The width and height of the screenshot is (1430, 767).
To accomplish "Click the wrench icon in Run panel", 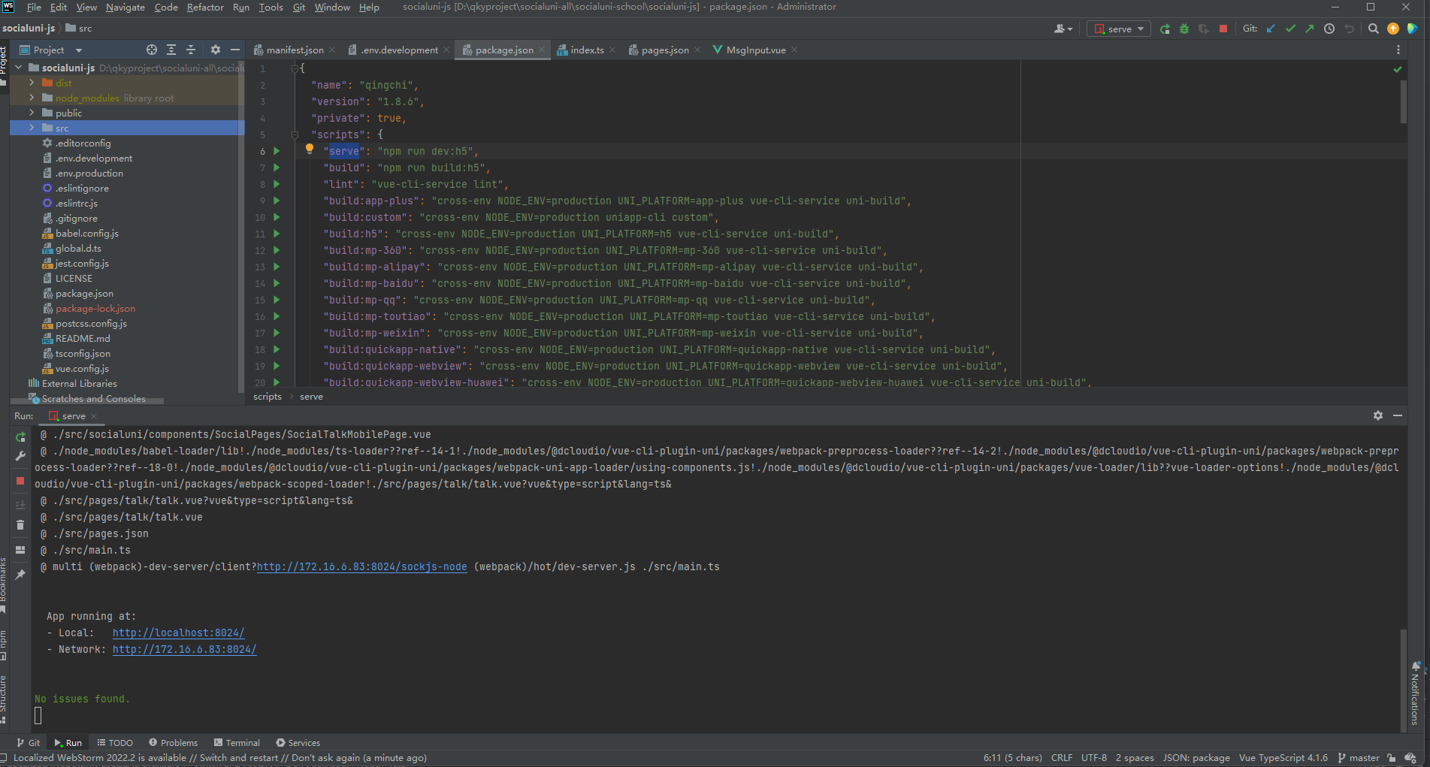I will coord(20,456).
